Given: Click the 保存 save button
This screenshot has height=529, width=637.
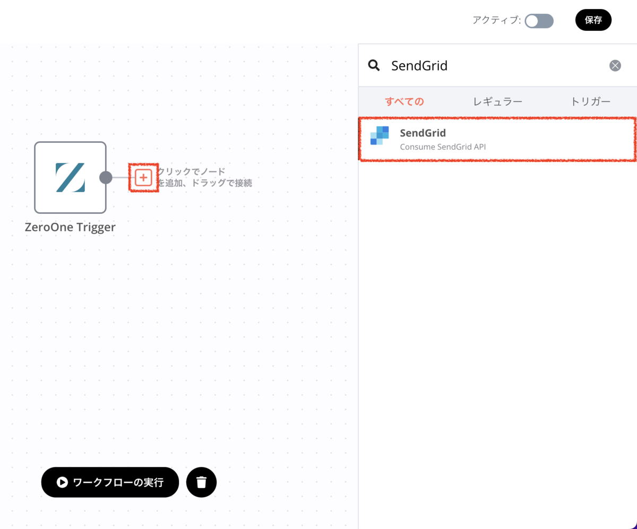Looking at the screenshot, I should coord(593,20).
